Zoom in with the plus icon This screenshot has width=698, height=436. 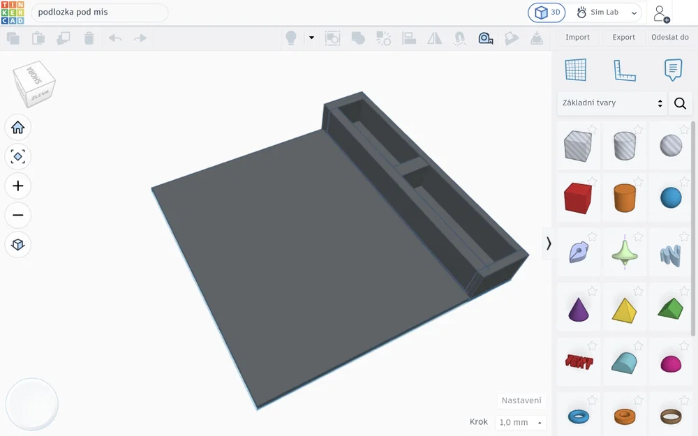[x=18, y=186]
